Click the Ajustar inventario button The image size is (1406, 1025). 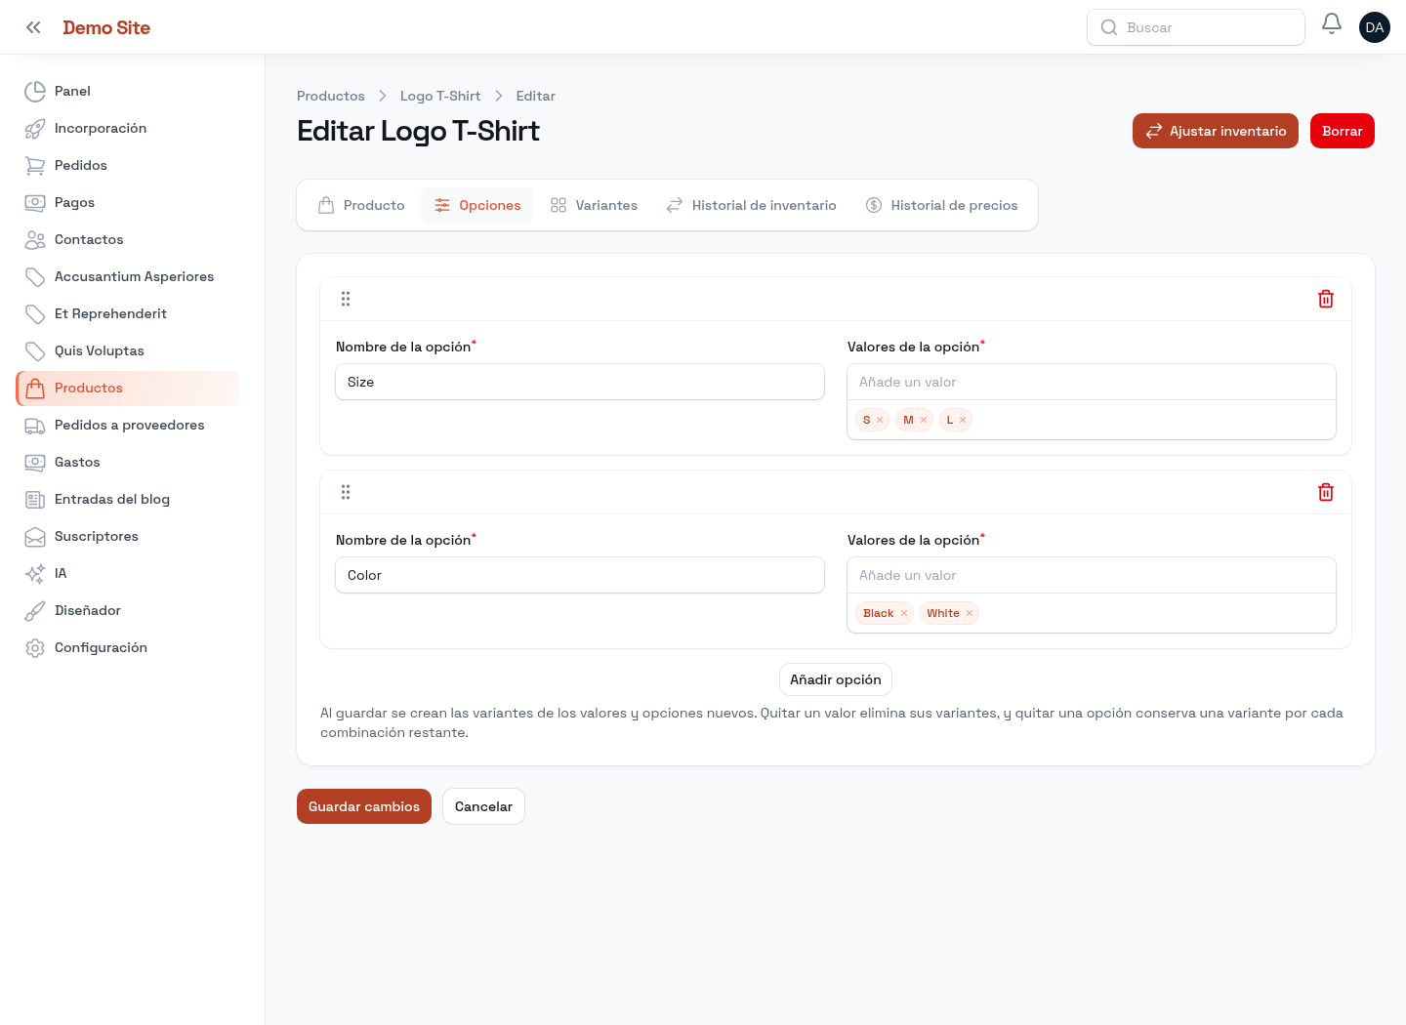click(x=1216, y=131)
